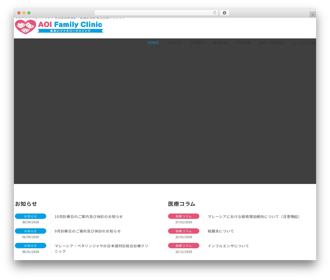The width and height of the screenshot is (330, 280).
Task: Open the マレーシア・ペタリンジャヤの日本語対応総合診療クリニック article
Action: [x=101, y=248]
